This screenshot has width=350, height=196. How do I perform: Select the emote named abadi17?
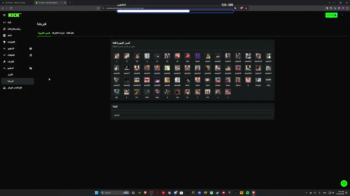(127, 68)
